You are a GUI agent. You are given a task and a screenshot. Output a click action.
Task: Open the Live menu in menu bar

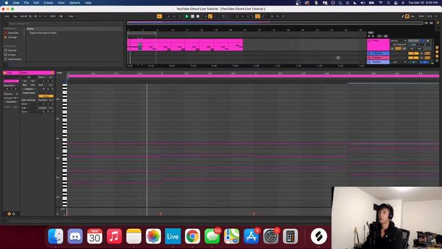click(16, 3)
